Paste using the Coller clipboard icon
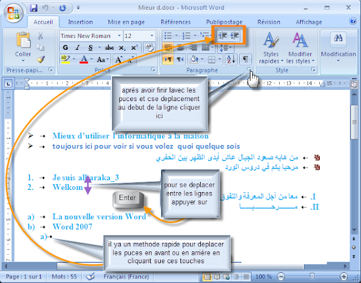 click(x=23, y=40)
